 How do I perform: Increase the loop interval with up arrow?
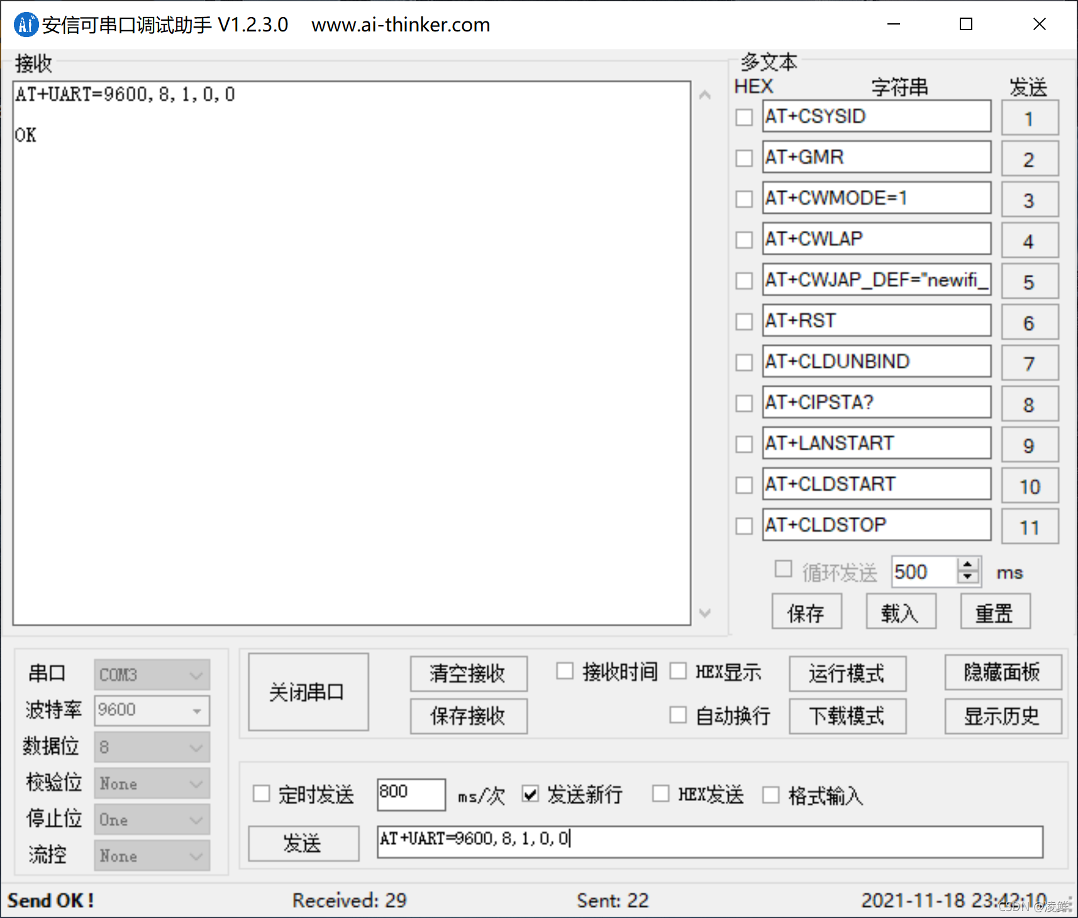969,565
